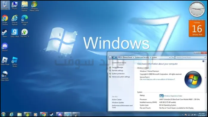This screenshot has width=208, height=117.
Task: Click the Action Center flag tray icon
Action: (x=186, y=115)
